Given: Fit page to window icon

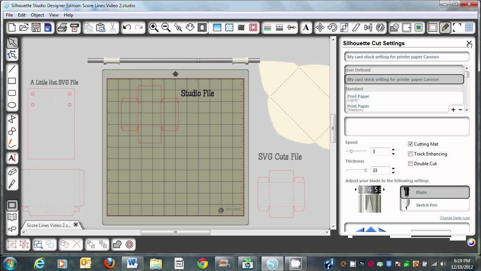Looking at the screenshot, I should [202, 27].
